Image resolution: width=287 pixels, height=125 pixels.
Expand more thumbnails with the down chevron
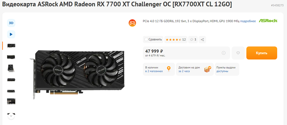[x=11, y=116]
